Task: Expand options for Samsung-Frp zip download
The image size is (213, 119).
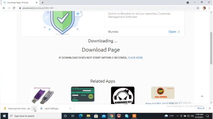Action: click(x=34, y=108)
